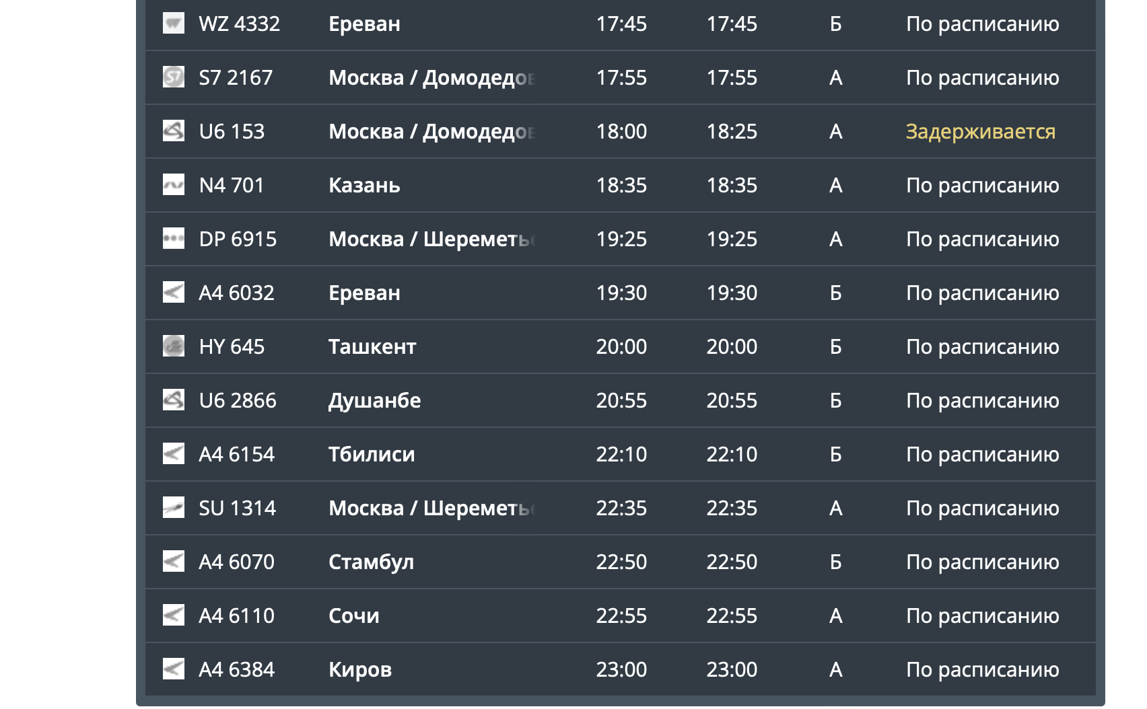Click the airline logo beside A4 6384
The width and height of the screenshot is (1147, 709).
coord(174,669)
